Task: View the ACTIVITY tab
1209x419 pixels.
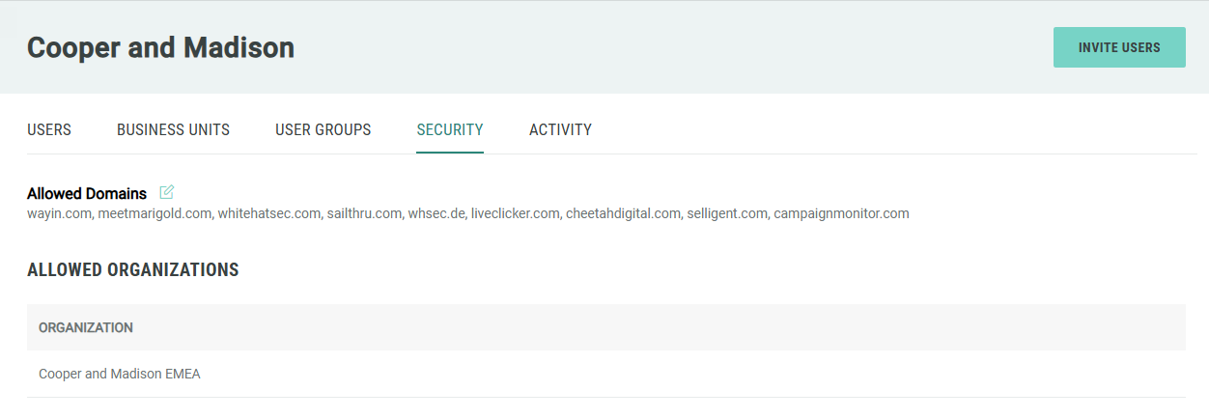Action: (x=560, y=129)
